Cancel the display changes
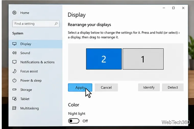 coord(106,88)
